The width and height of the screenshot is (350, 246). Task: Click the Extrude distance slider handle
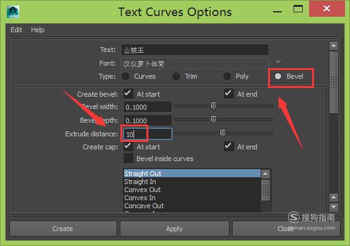[x=223, y=133]
